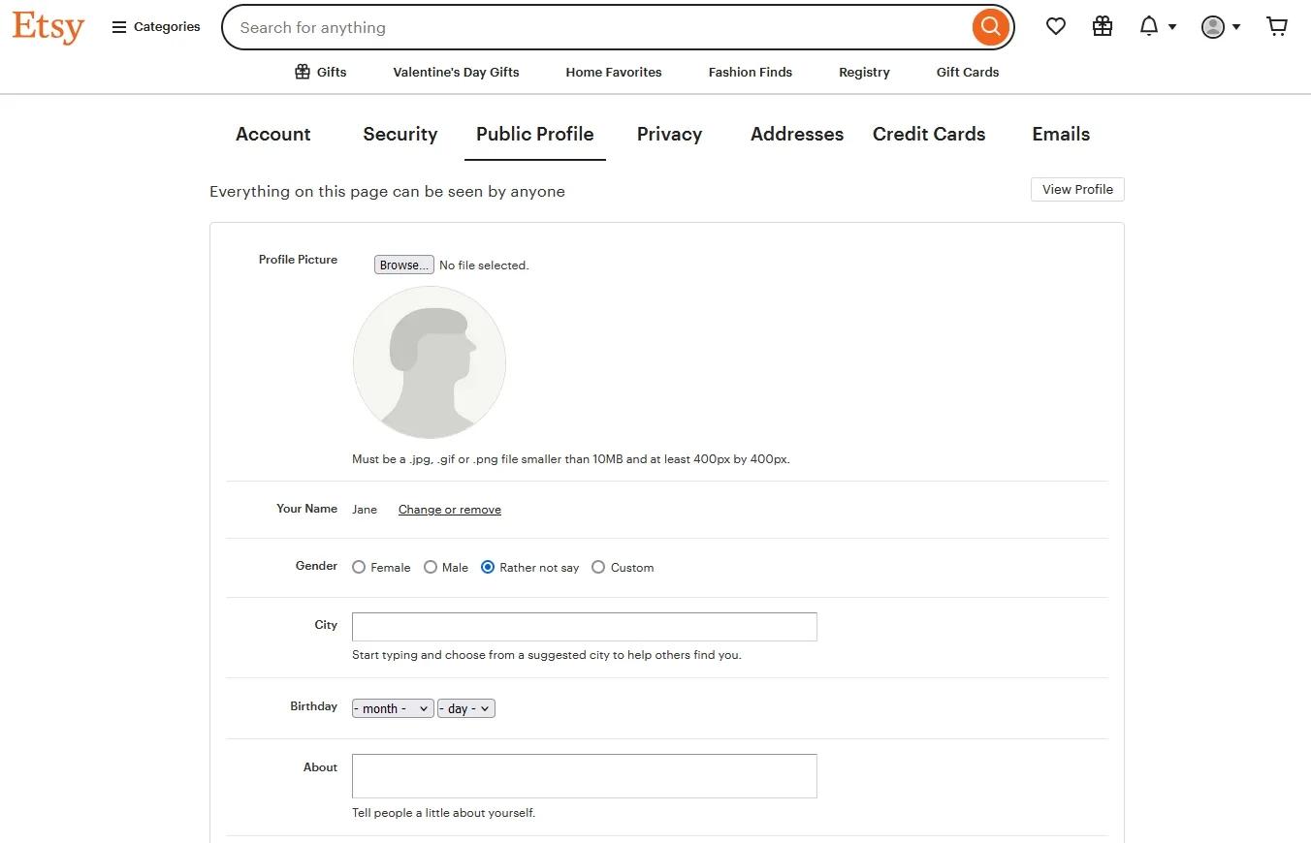The height and width of the screenshot is (843, 1311).
Task: Click the Etsy logo
Action: click(48, 27)
